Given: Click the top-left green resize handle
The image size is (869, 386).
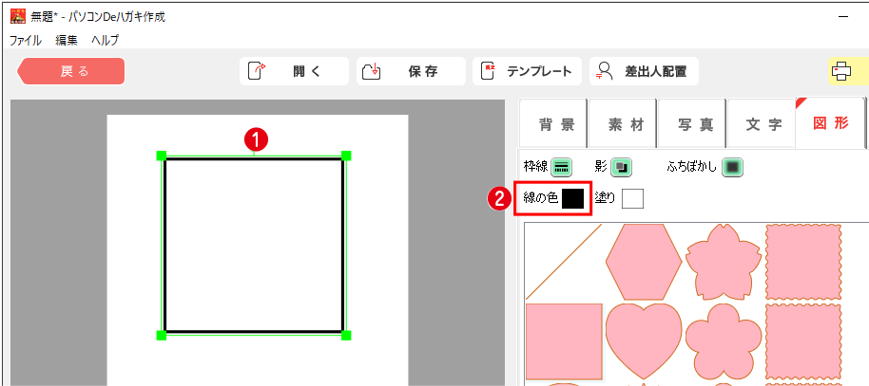Looking at the screenshot, I should (162, 156).
